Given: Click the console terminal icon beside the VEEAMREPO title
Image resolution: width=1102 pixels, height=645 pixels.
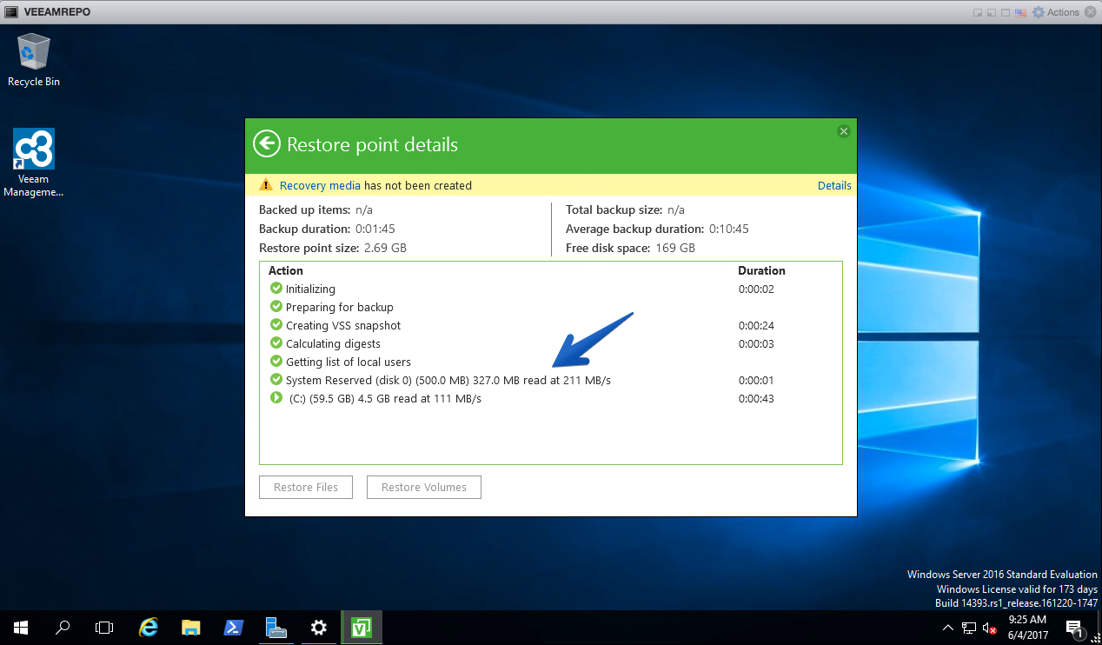Looking at the screenshot, I should click(11, 12).
